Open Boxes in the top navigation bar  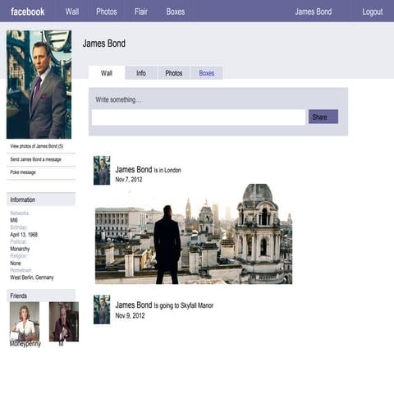(x=176, y=11)
